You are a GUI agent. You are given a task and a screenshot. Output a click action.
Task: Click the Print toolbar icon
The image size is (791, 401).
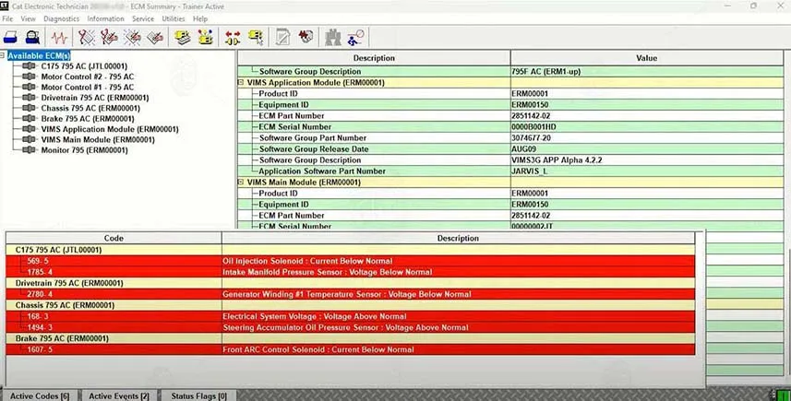(x=13, y=38)
